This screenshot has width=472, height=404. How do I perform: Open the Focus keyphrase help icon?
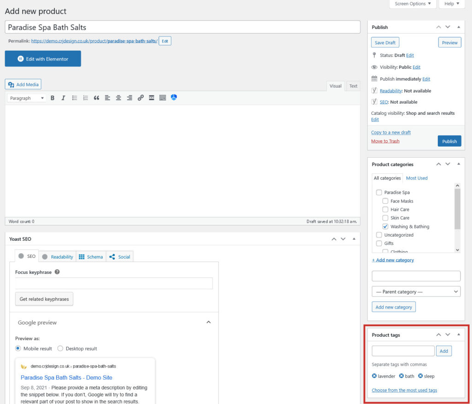[x=57, y=272]
